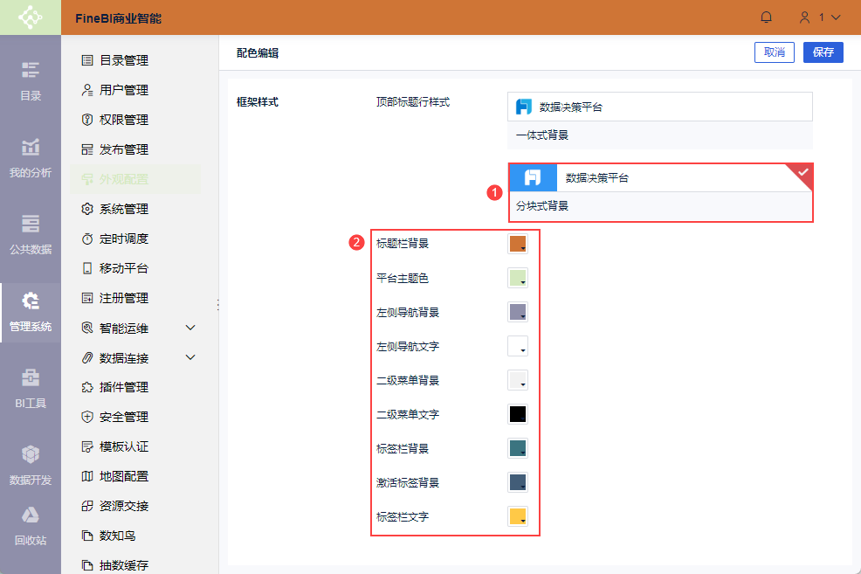Open 数据开发 in left navigation

[31, 467]
